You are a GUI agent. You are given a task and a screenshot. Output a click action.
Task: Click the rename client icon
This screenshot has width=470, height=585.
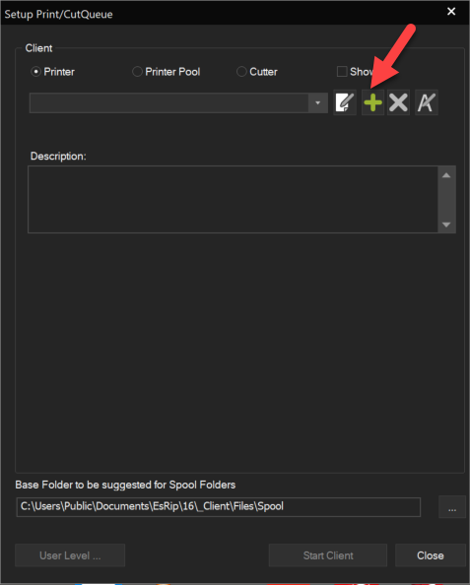(427, 102)
